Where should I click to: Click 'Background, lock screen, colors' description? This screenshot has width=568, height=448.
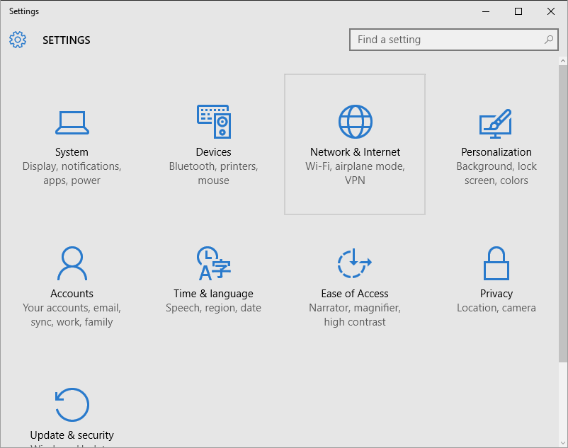[496, 173]
